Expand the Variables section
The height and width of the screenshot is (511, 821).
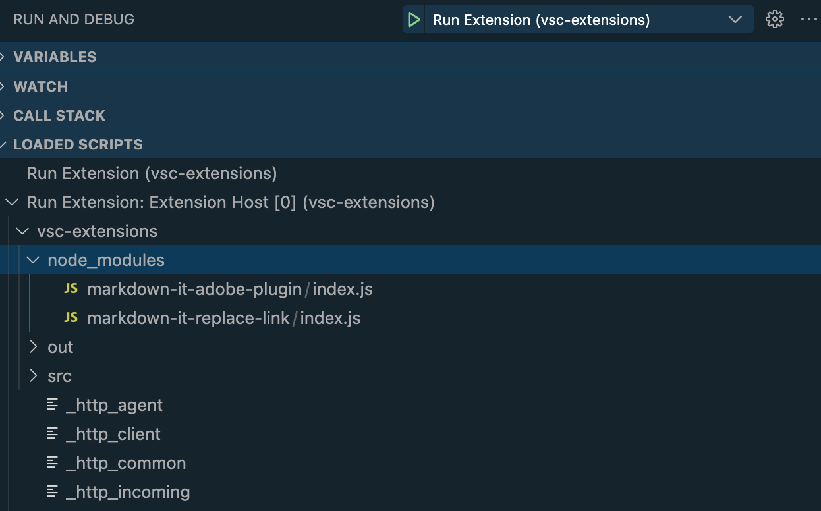[x=55, y=57]
